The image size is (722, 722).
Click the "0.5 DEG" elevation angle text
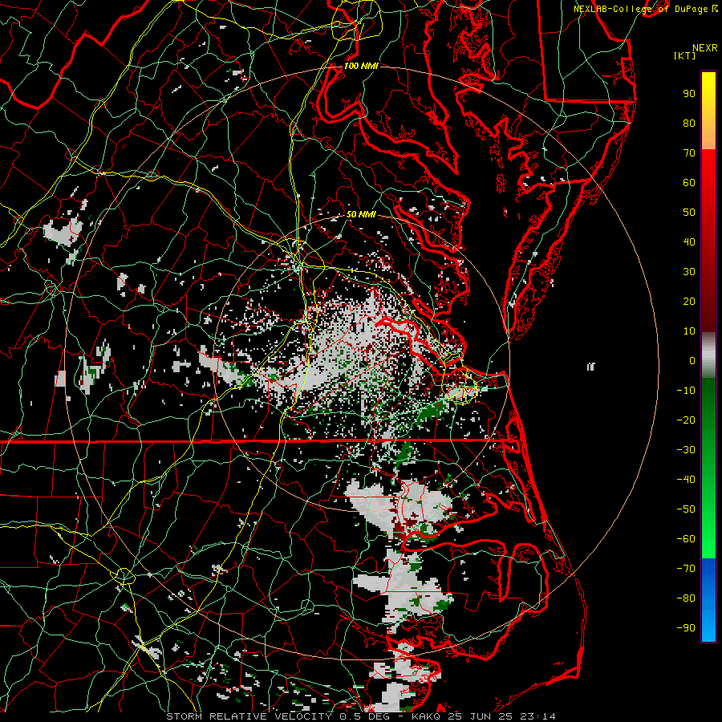[x=364, y=716]
